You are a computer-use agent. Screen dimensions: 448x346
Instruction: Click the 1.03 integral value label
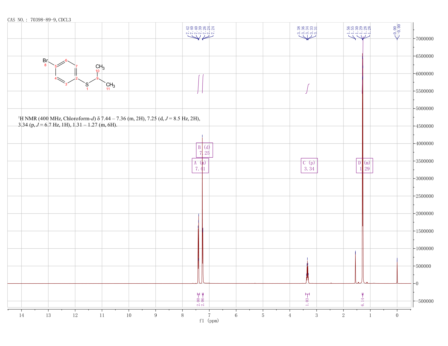[x=307, y=302]
